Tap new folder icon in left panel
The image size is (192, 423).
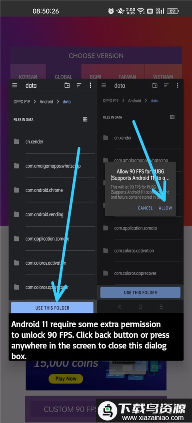(x=67, y=85)
